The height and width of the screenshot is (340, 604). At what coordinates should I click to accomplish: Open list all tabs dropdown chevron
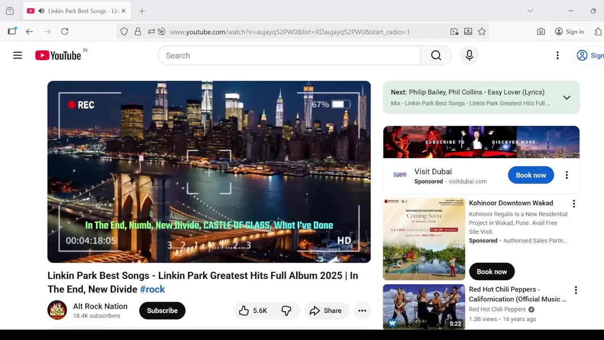pos(530,11)
